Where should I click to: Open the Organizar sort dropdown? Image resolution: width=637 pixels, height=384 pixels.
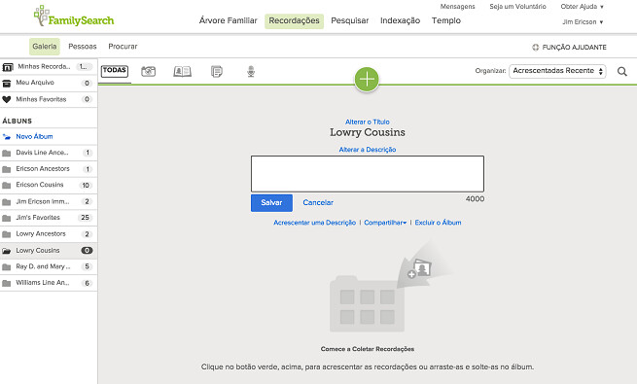point(557,71)
